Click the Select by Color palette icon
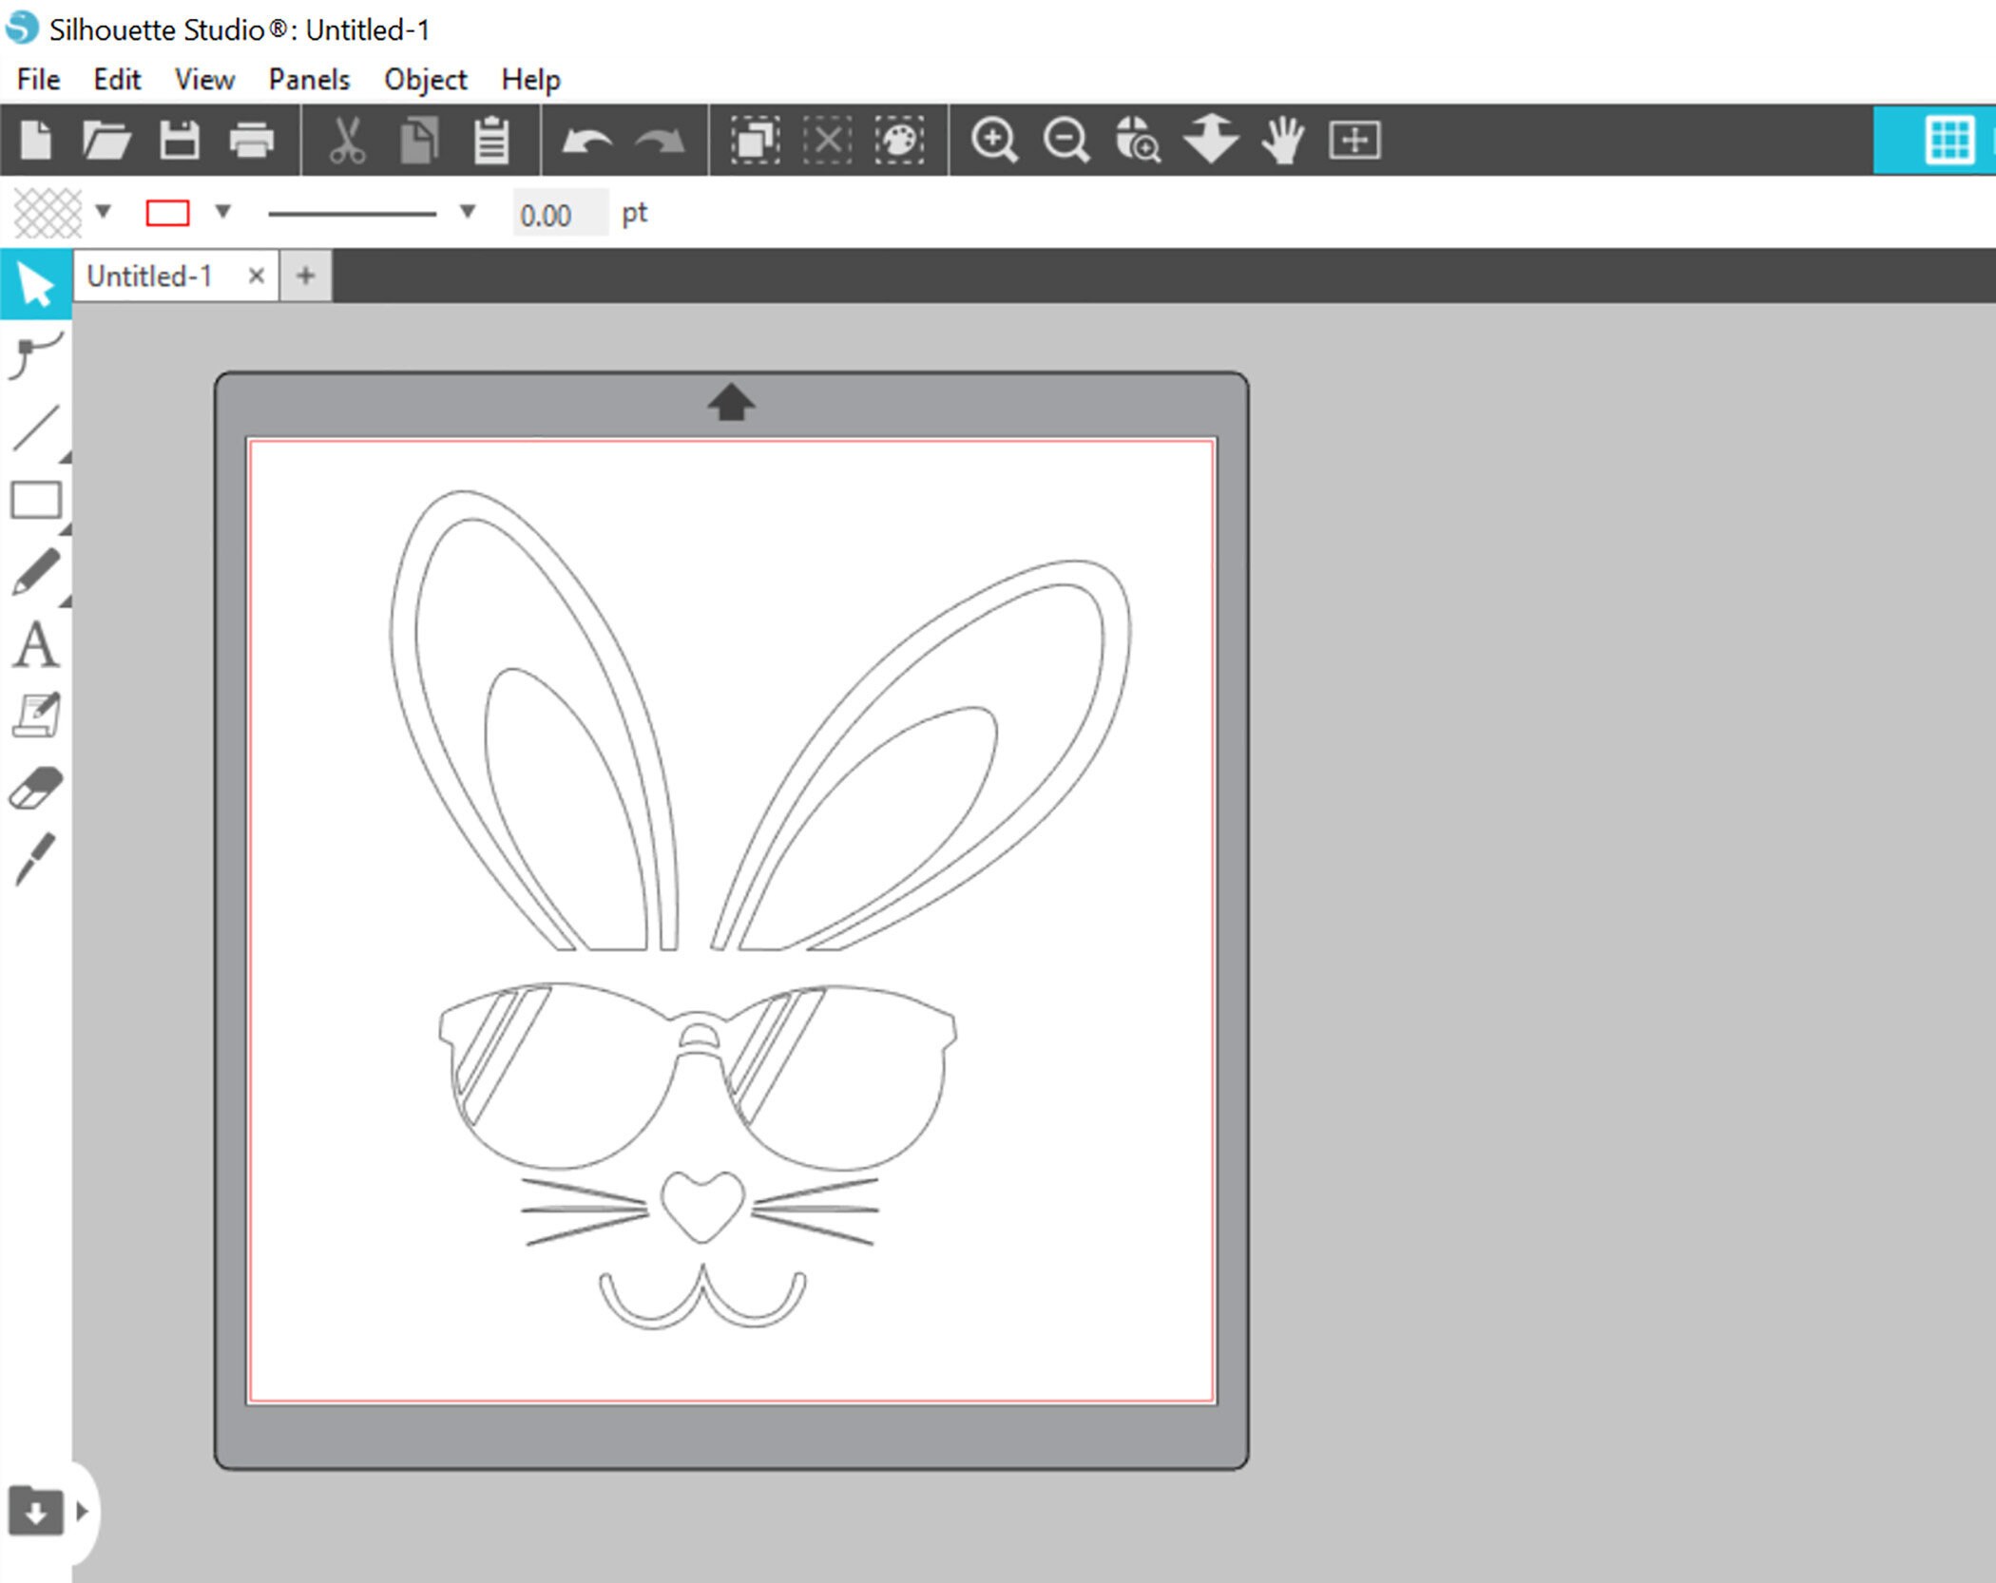 coord(899,141)
